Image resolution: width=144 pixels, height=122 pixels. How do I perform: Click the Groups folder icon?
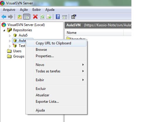click(x=9, y=56)
